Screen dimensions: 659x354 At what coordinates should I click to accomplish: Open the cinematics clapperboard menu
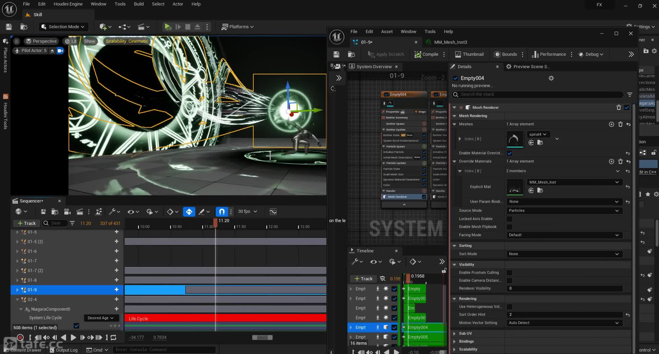click(143, 27)
